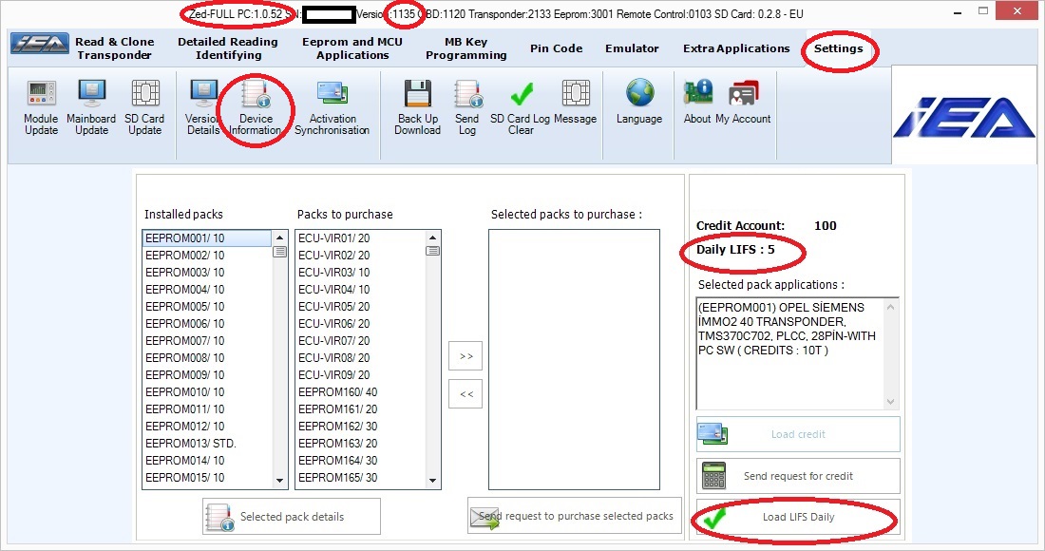
Task: Select EEPROM160/ 40 pack to purchase
Action: pyautogui.click(x=361, y=391)
